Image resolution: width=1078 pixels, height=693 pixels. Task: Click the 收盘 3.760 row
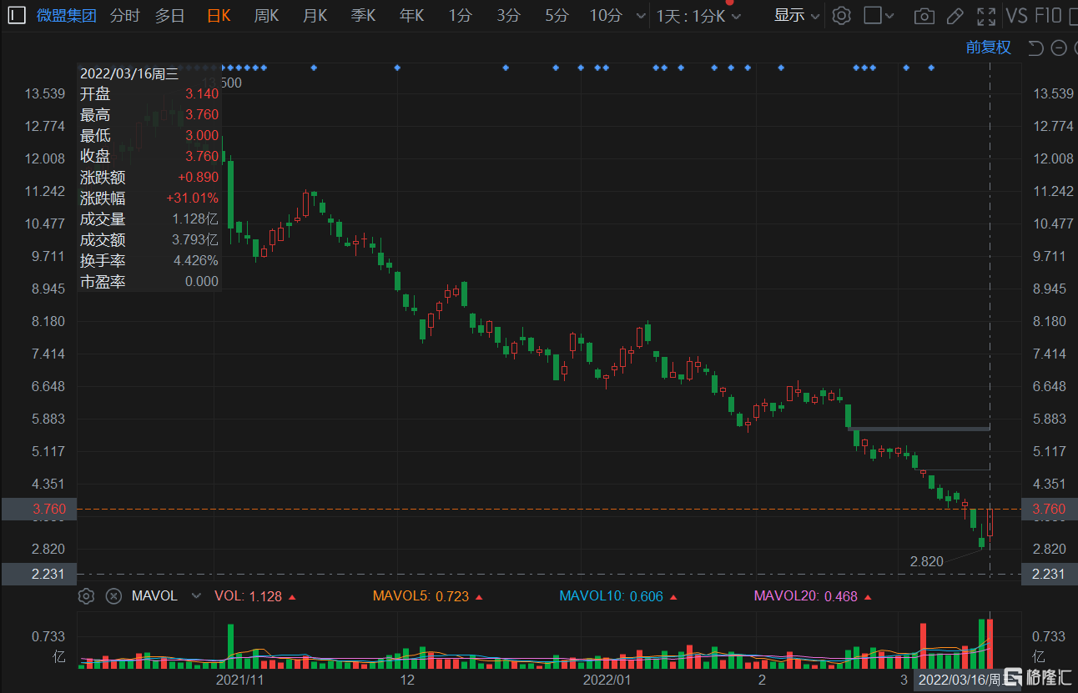[149, 157]
